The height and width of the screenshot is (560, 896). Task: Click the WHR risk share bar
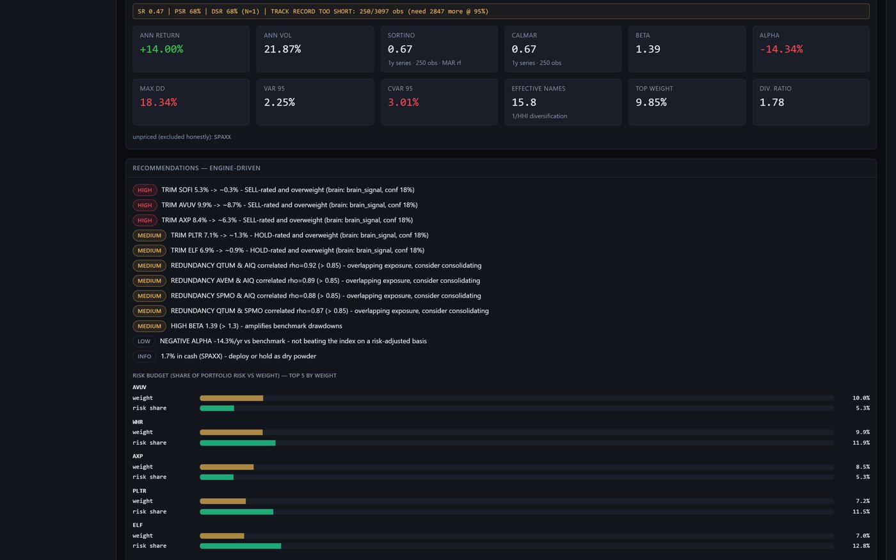[516, 443]
